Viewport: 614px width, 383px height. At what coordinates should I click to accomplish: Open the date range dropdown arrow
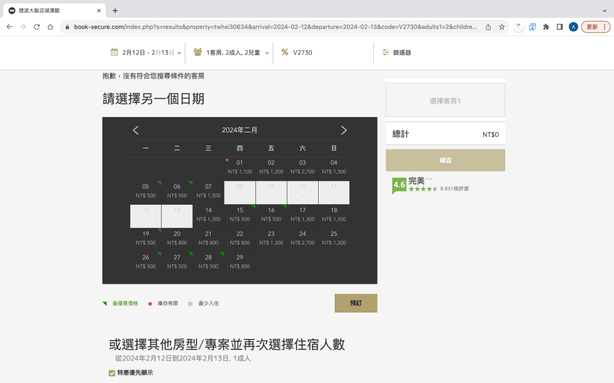tap(179, 52)
